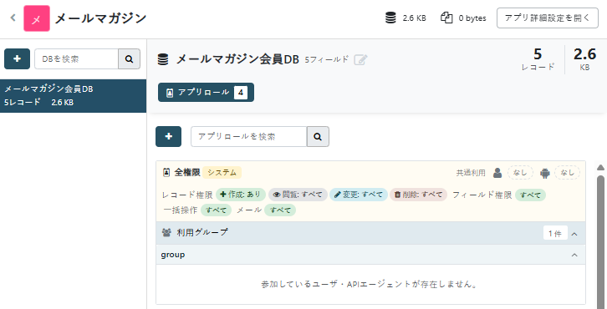Click the pink メールマガジン app icon
This screenshot has width=607, height=309.
click(37, 18)
